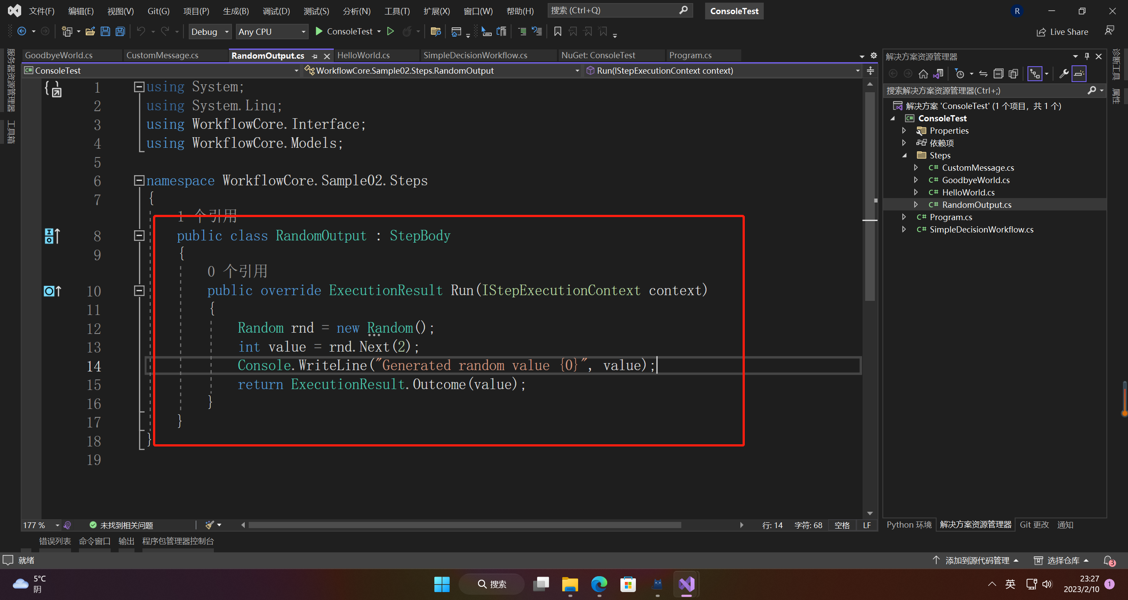This screenshot has height=600, width=1128.
Task: Click the Save All toolbar icon
Action: (x=120, y=31)
